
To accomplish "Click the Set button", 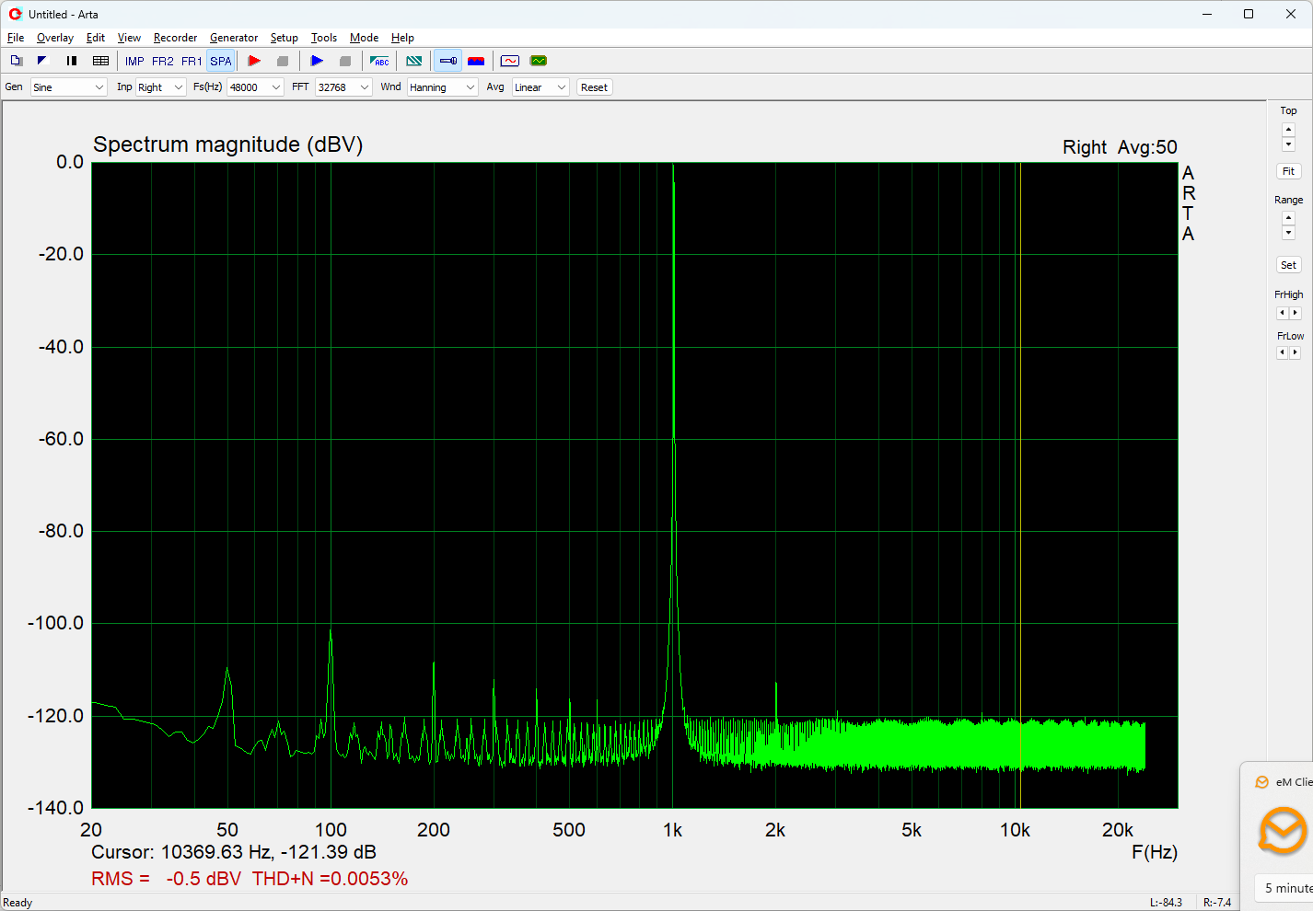I will click(1288, 265).
